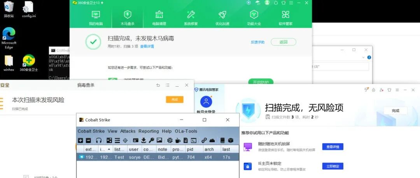Open Recycle Bin desktop icon
The height and width of the screenshot is (178, 420).
pos(9,9)
